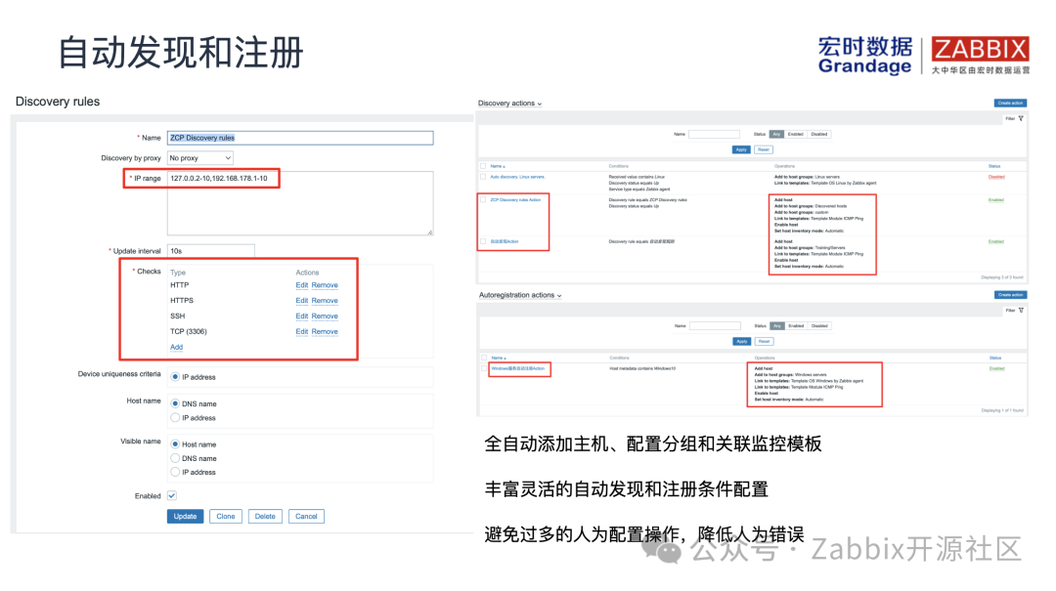Click into the IP range text area
1056x591 pixels.
300,203
